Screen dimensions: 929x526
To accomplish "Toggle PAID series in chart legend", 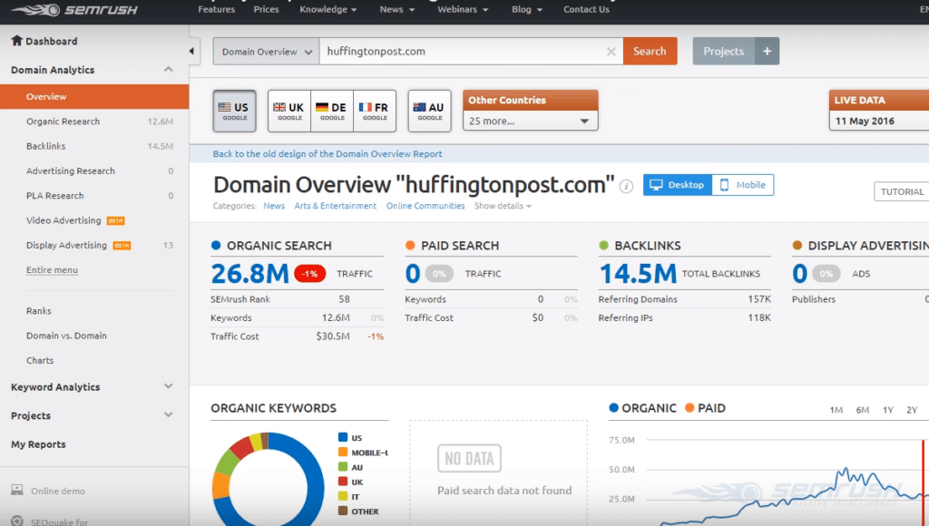I will click(705, 408).
